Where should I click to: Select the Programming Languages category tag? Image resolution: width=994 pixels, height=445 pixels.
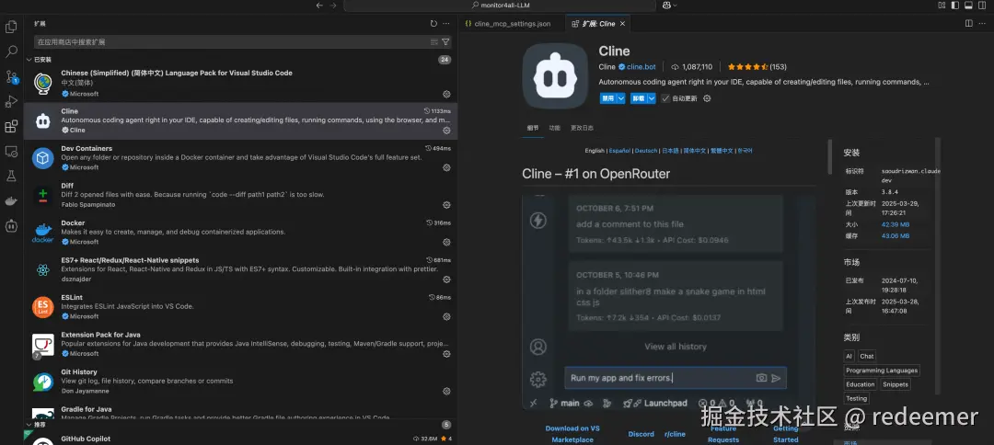coord(882,371)
